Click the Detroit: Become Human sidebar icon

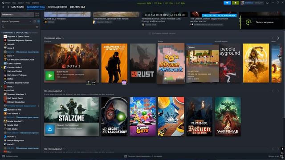coord(5,83)
